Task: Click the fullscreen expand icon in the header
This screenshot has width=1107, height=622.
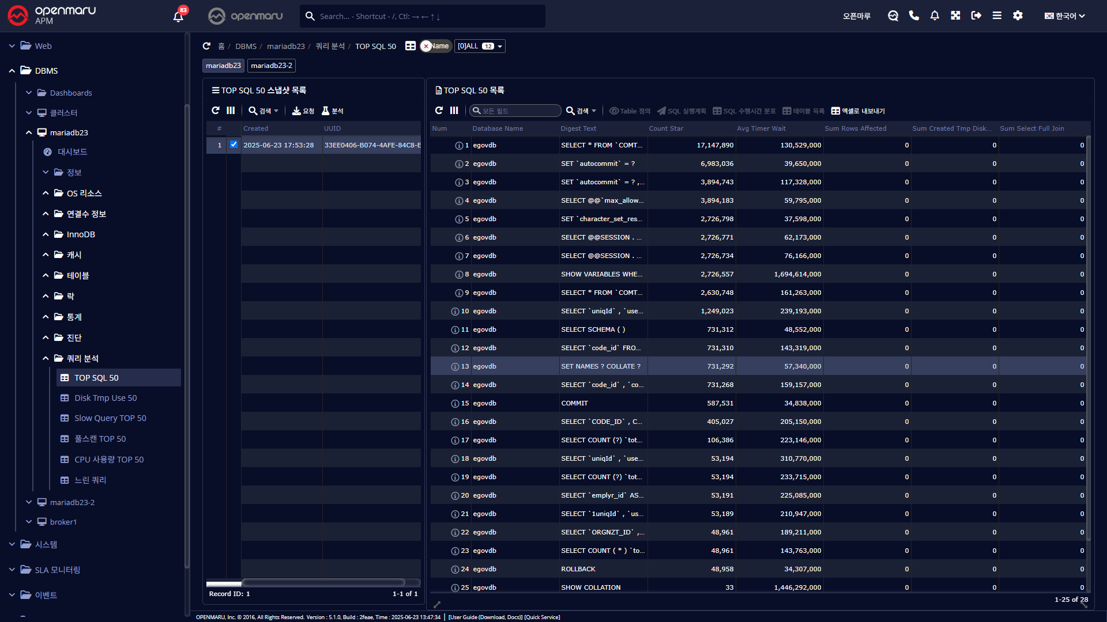Action: click(955, 16)
